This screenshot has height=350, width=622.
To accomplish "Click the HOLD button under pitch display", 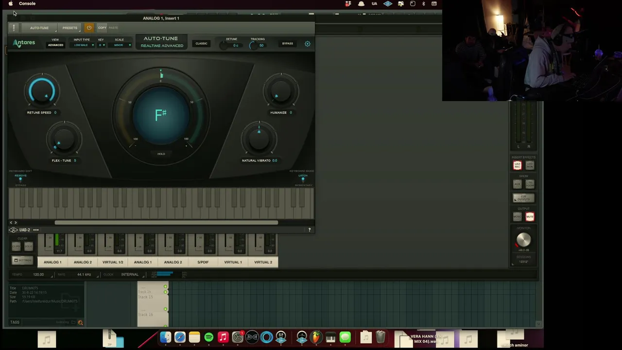I will click(161, 154).
